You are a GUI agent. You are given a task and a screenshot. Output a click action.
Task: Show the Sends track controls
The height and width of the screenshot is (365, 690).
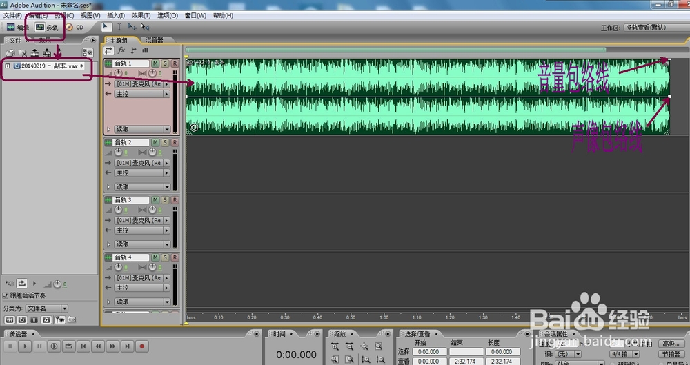pos(133,50)
